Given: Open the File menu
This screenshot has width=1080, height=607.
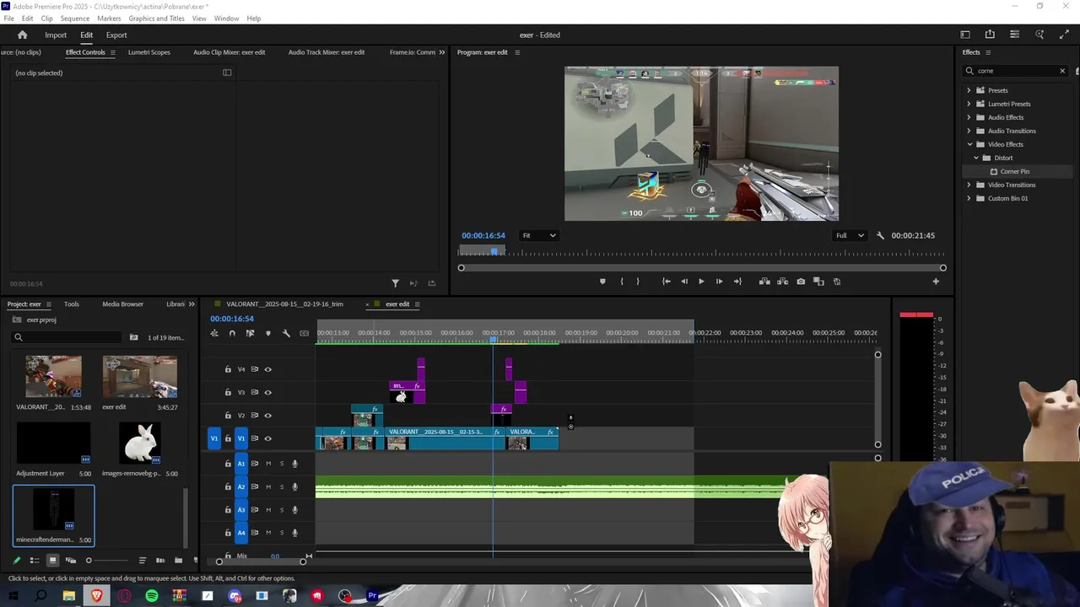Looking at the screenshot, I should click(8, 18).
